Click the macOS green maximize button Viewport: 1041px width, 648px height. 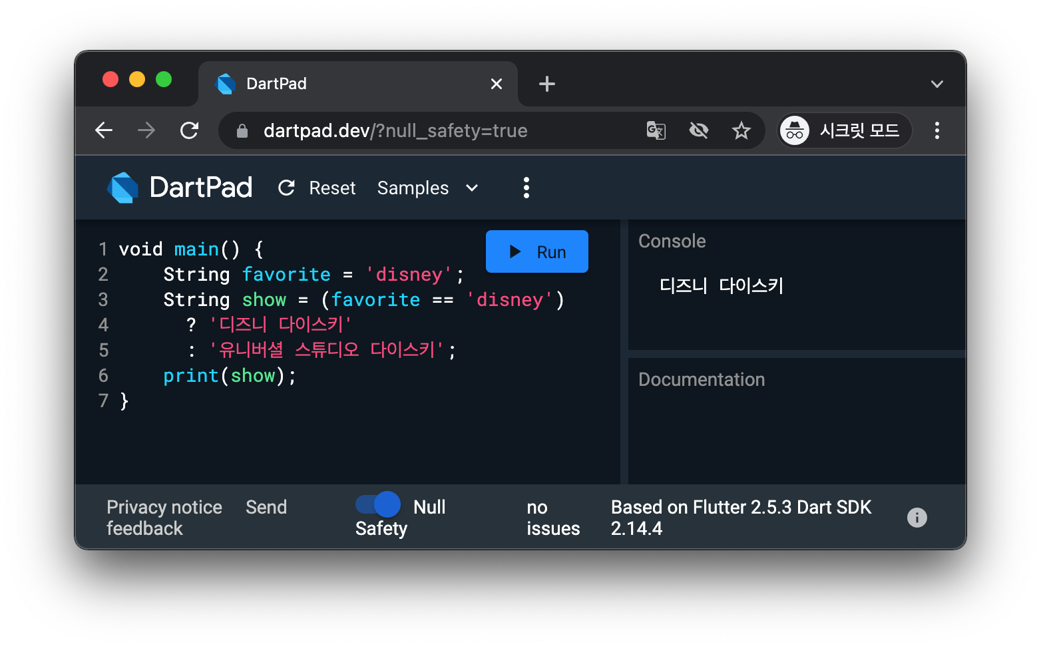point(164,79)
